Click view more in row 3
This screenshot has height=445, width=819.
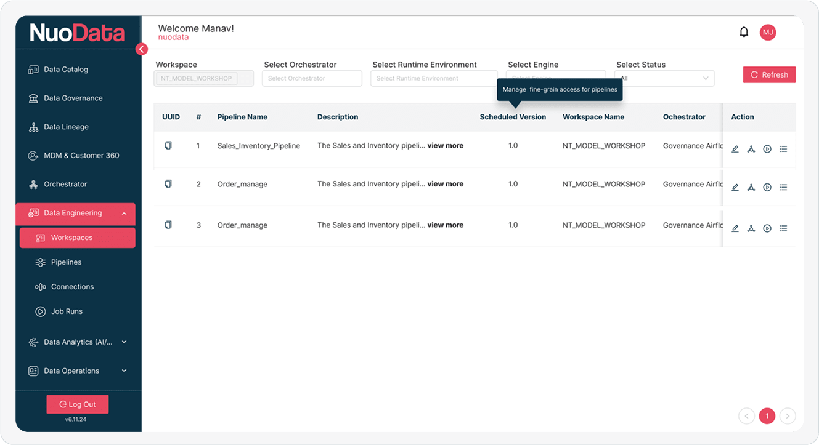point(445,225)
